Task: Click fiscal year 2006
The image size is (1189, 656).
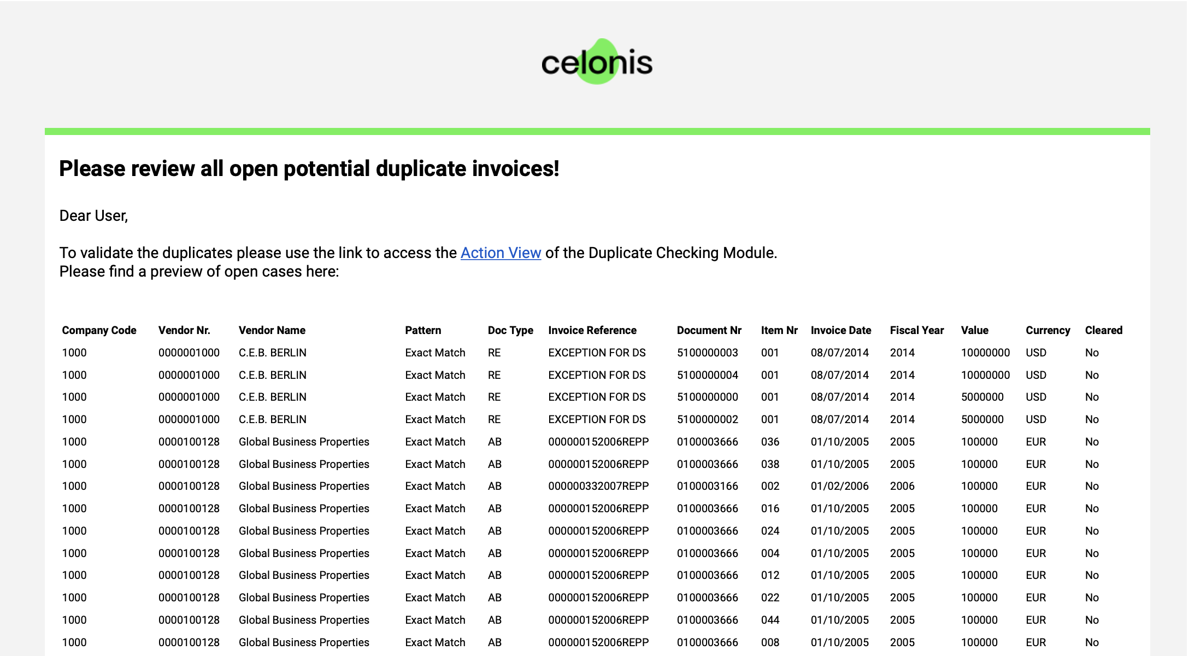Action: 902,486
